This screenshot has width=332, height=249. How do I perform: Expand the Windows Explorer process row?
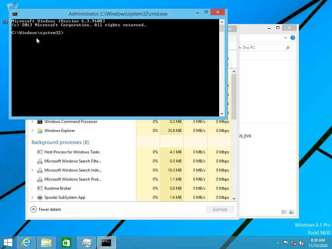[x=32, y=131]
